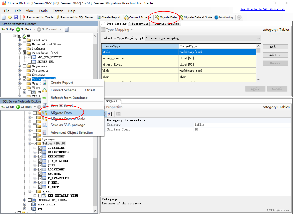Click the ADD_JOB_HISTORY procedure icon
Viewport: 293px width, 214px height.
pos(34,57)
